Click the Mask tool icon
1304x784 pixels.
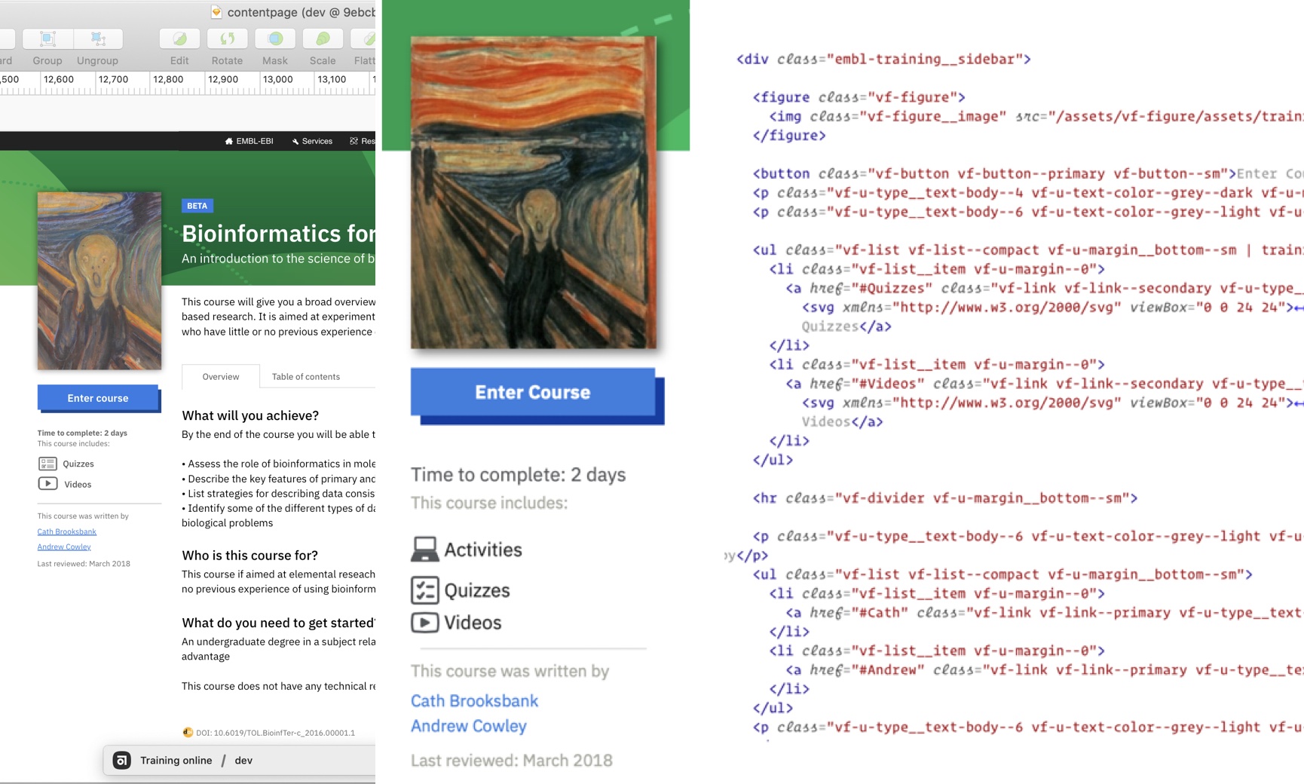tap(274, 38)
